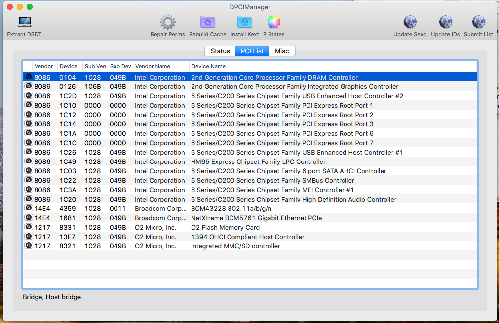Run Repair Perms from the toolbar
Image resolution: width=499 pixels, height=323 pixels.
(x=168, y=22)
